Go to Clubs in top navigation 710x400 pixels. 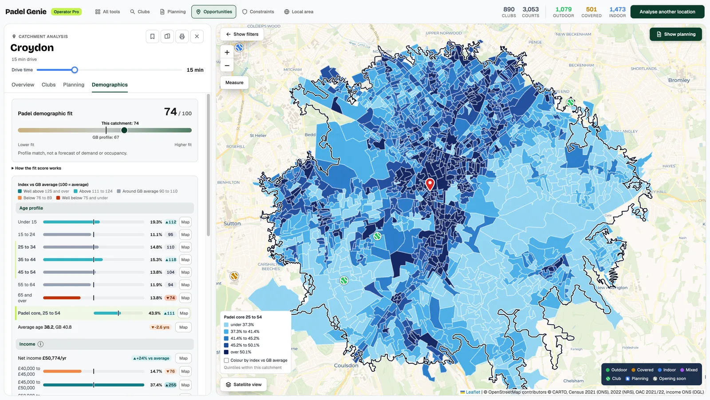pos(140,12)
